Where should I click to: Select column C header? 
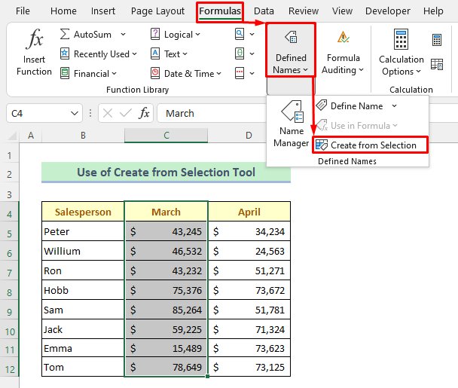(x=166, y=136)
